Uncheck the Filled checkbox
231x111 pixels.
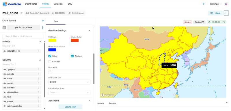[x=50, y=56]
